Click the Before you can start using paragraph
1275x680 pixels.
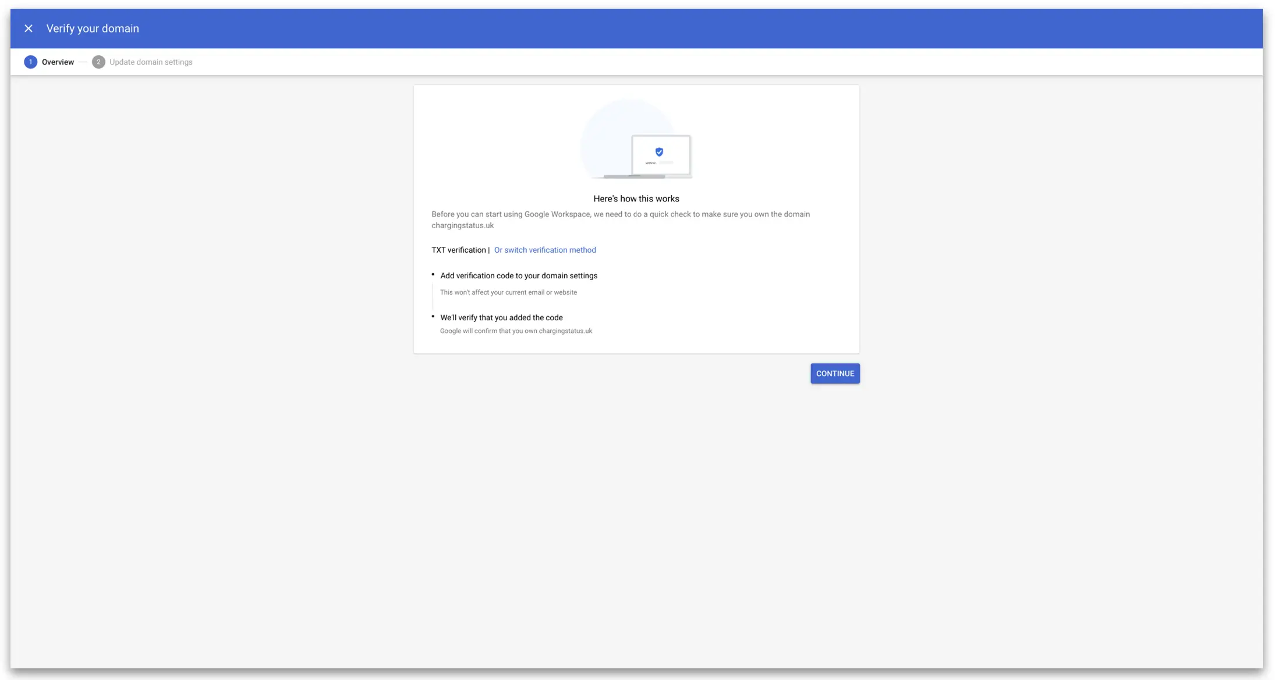[x=621, y=219]
